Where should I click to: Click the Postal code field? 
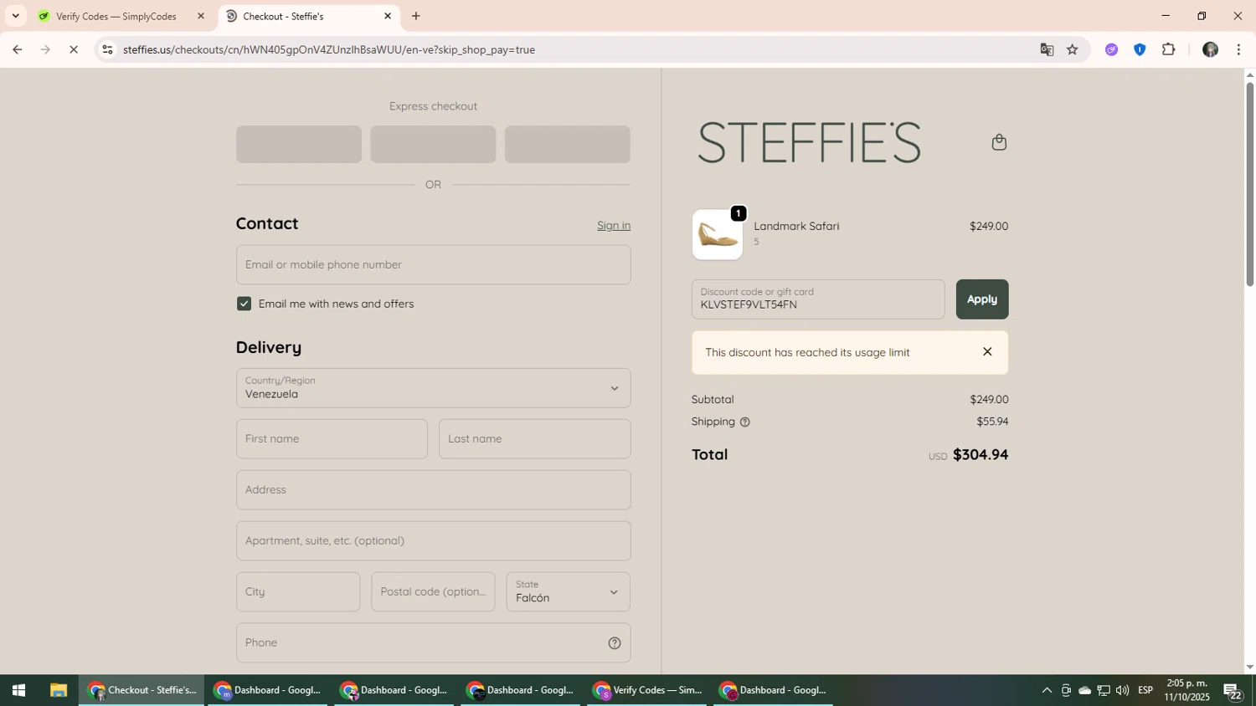click(x=433, y=592)
